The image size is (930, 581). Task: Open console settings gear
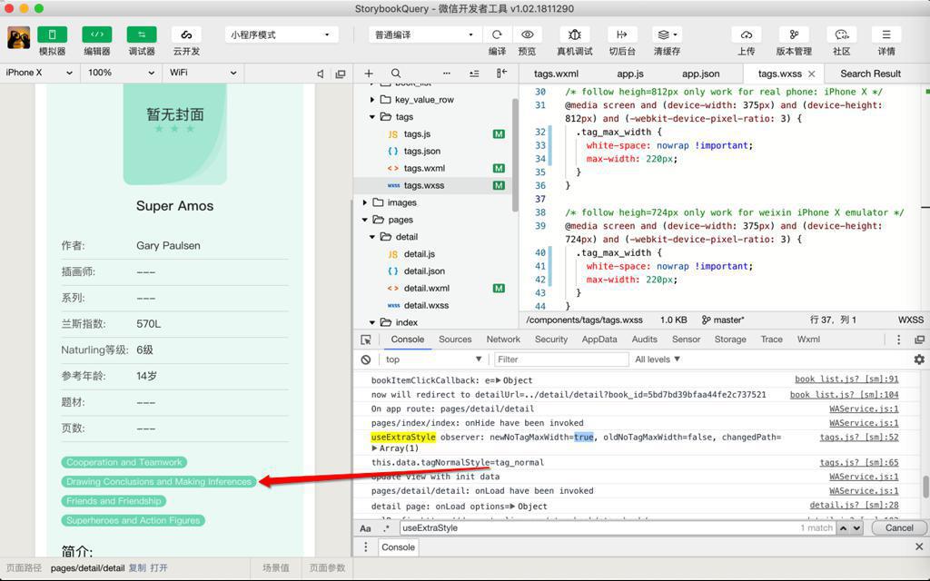(x=919, y=359)
